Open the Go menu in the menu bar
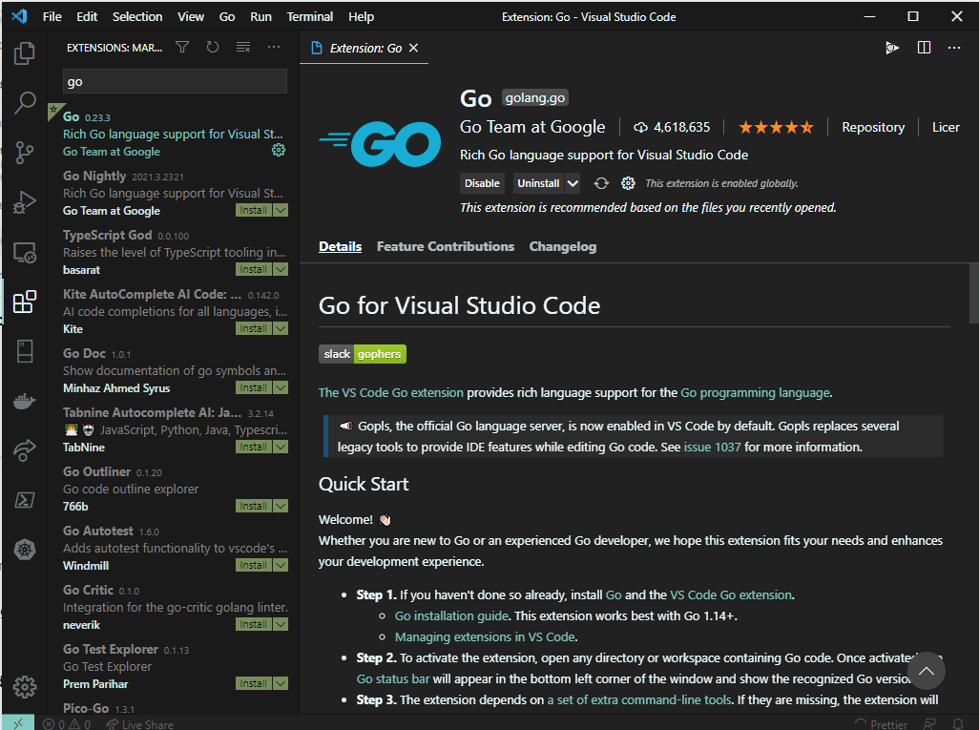 pos(227,17)
